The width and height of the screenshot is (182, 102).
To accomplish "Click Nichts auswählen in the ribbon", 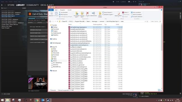I will pos(136,14).
